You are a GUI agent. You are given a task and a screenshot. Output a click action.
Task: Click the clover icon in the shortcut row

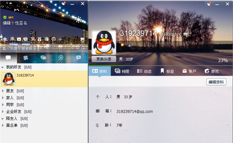[x=26, y=39]
